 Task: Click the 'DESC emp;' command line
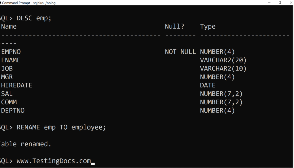[34, 18]
